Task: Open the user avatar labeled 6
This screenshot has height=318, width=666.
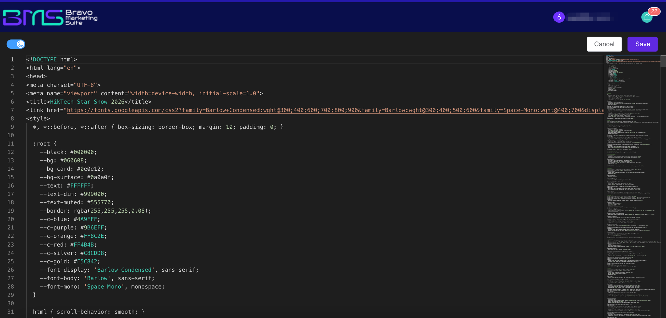Action: coord(559,17)
